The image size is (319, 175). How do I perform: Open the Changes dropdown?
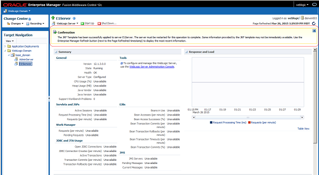coord(17,23)
